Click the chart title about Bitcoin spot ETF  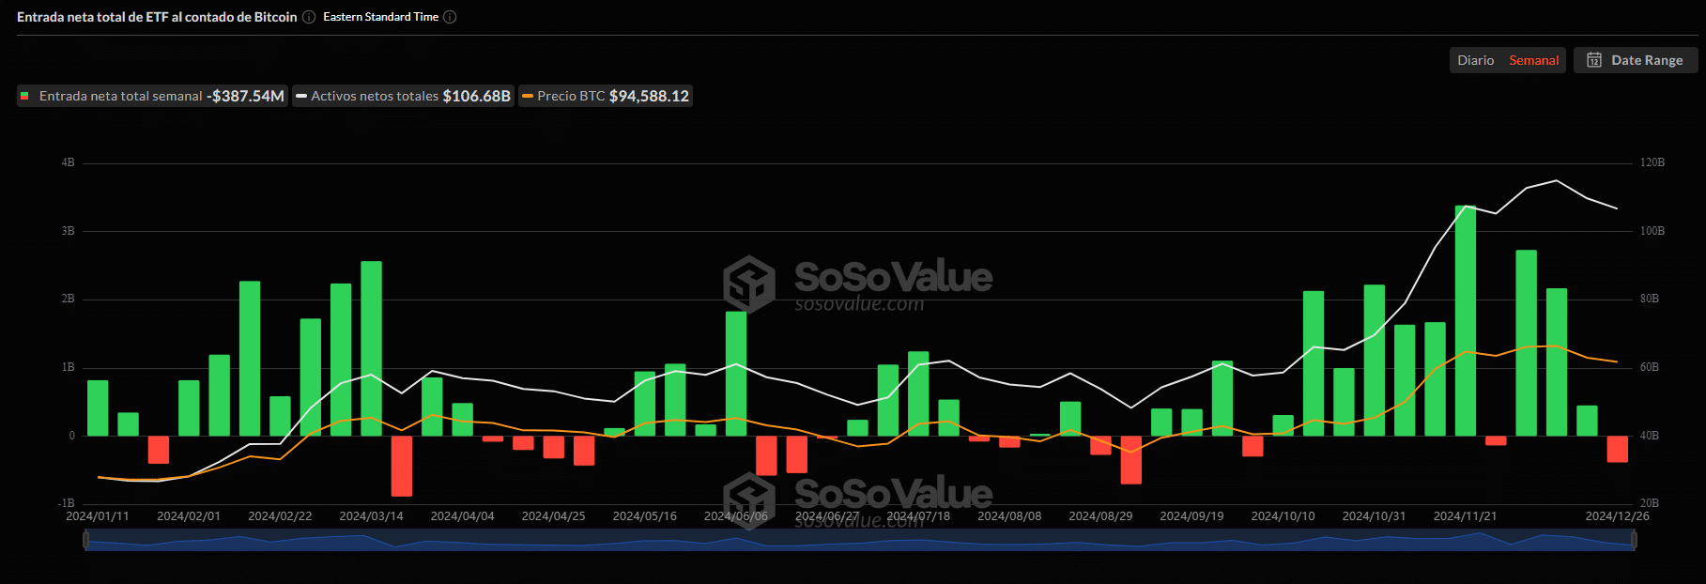[x=157, y=17]
